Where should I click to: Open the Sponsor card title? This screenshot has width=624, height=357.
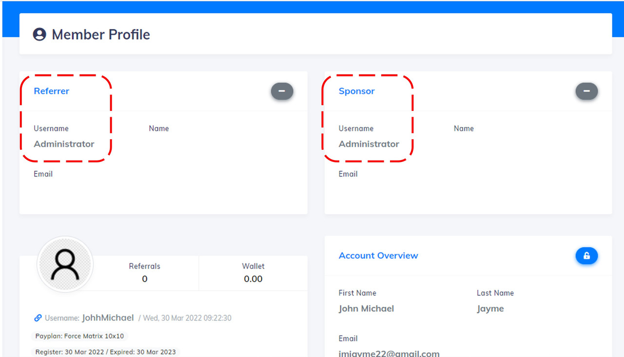pyautogui.click(x=356, y=91)
